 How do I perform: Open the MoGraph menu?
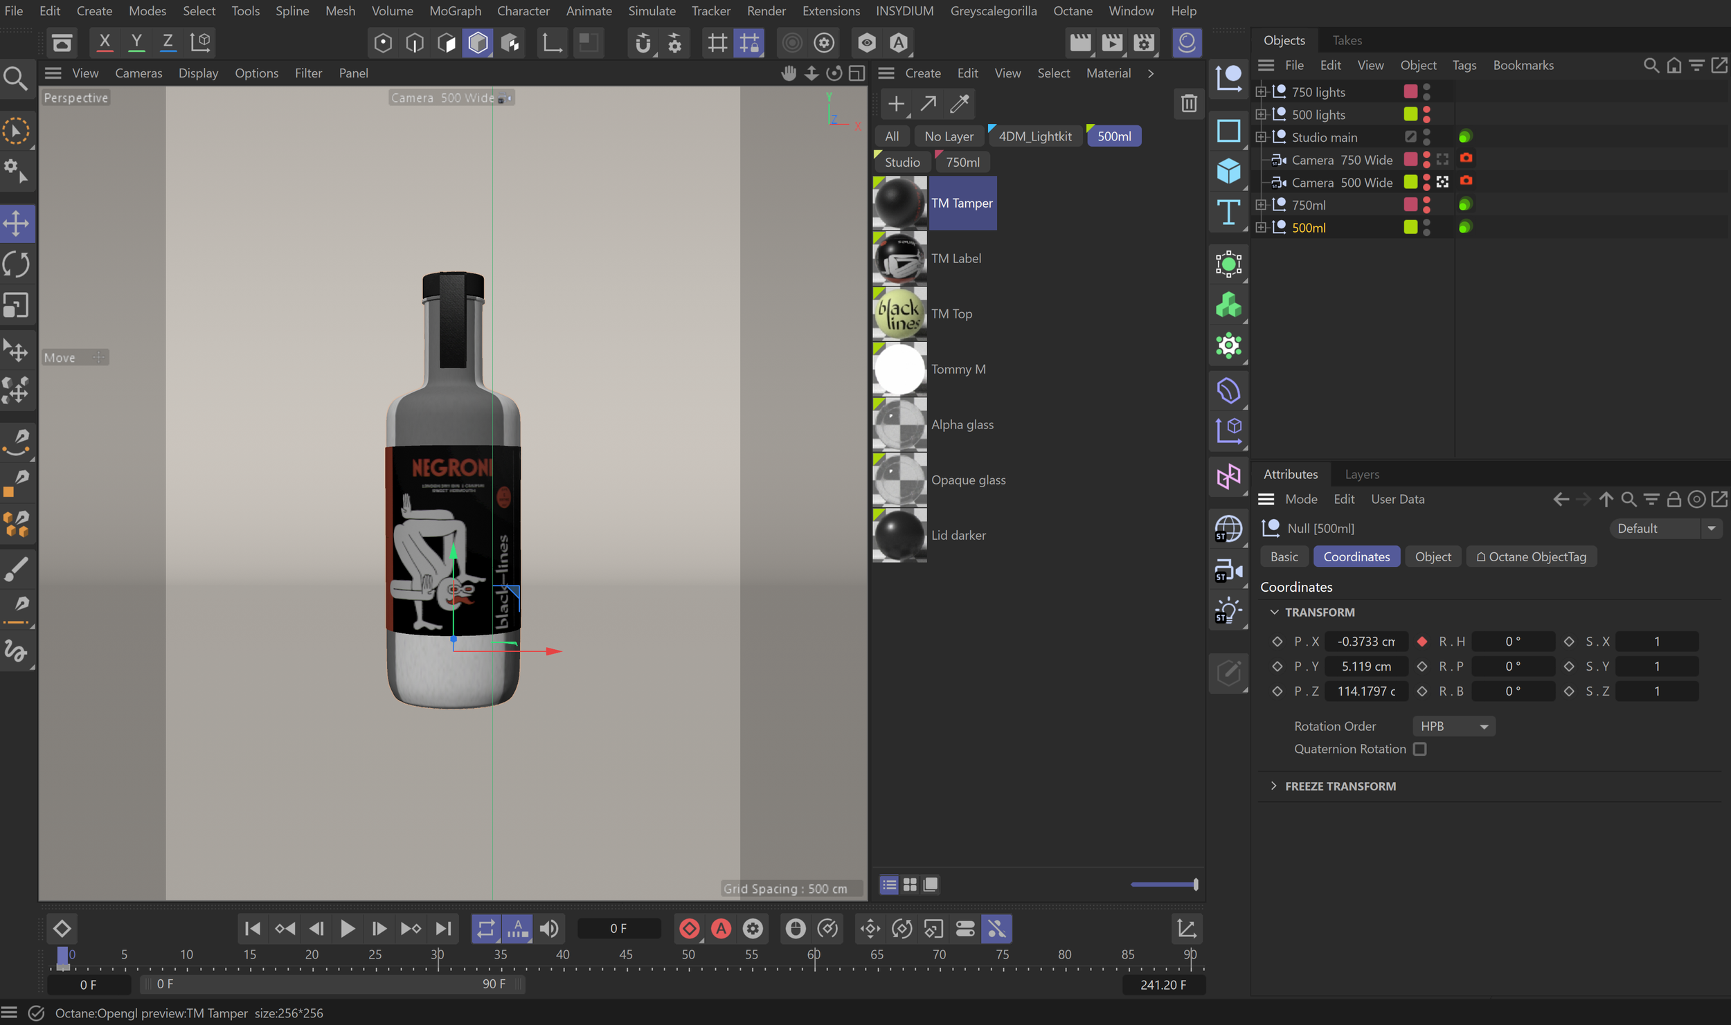pyautogui.click(x=455, y=11)
